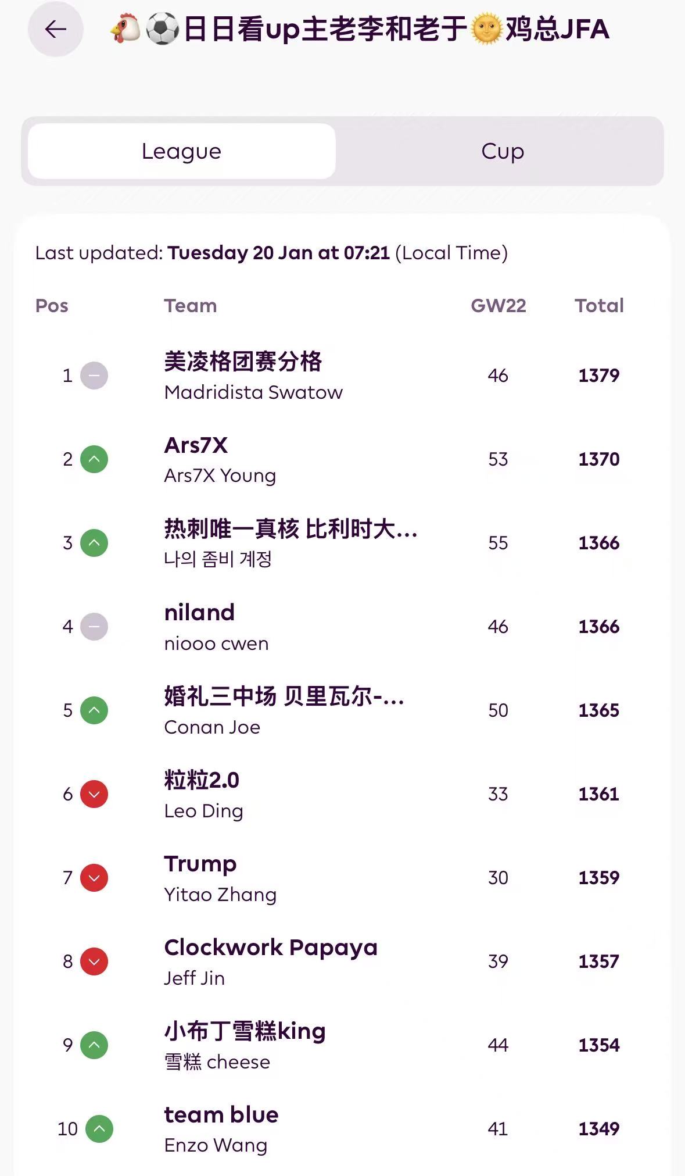
Task: Click the GW22 column header
Action: point(498,306)
